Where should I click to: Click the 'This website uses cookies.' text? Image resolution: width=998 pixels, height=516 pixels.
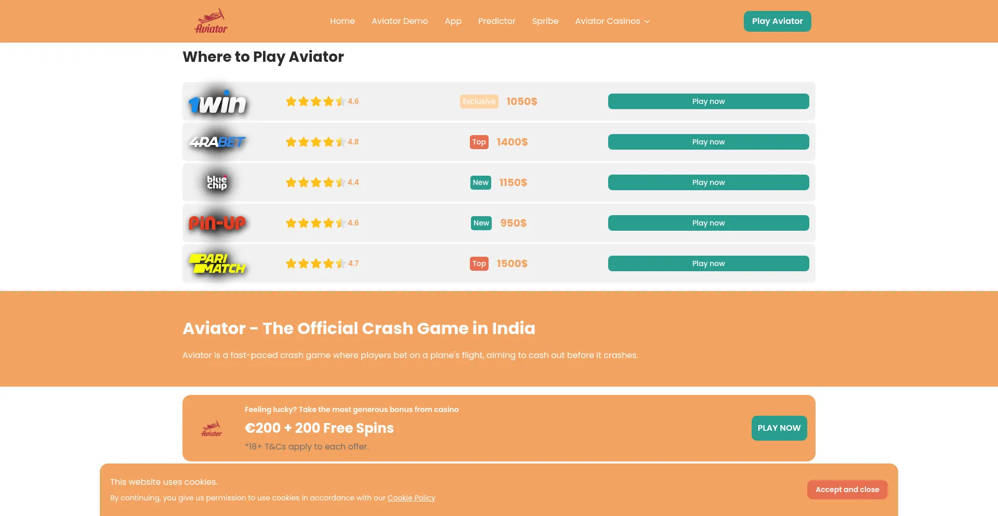[x=164, y=482]
